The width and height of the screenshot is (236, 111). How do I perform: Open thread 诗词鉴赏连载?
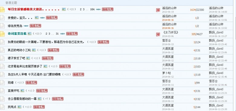17,34
